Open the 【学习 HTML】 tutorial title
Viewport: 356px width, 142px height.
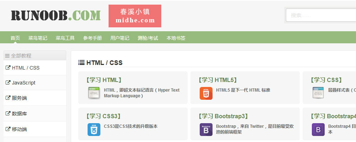pos(103,80)
